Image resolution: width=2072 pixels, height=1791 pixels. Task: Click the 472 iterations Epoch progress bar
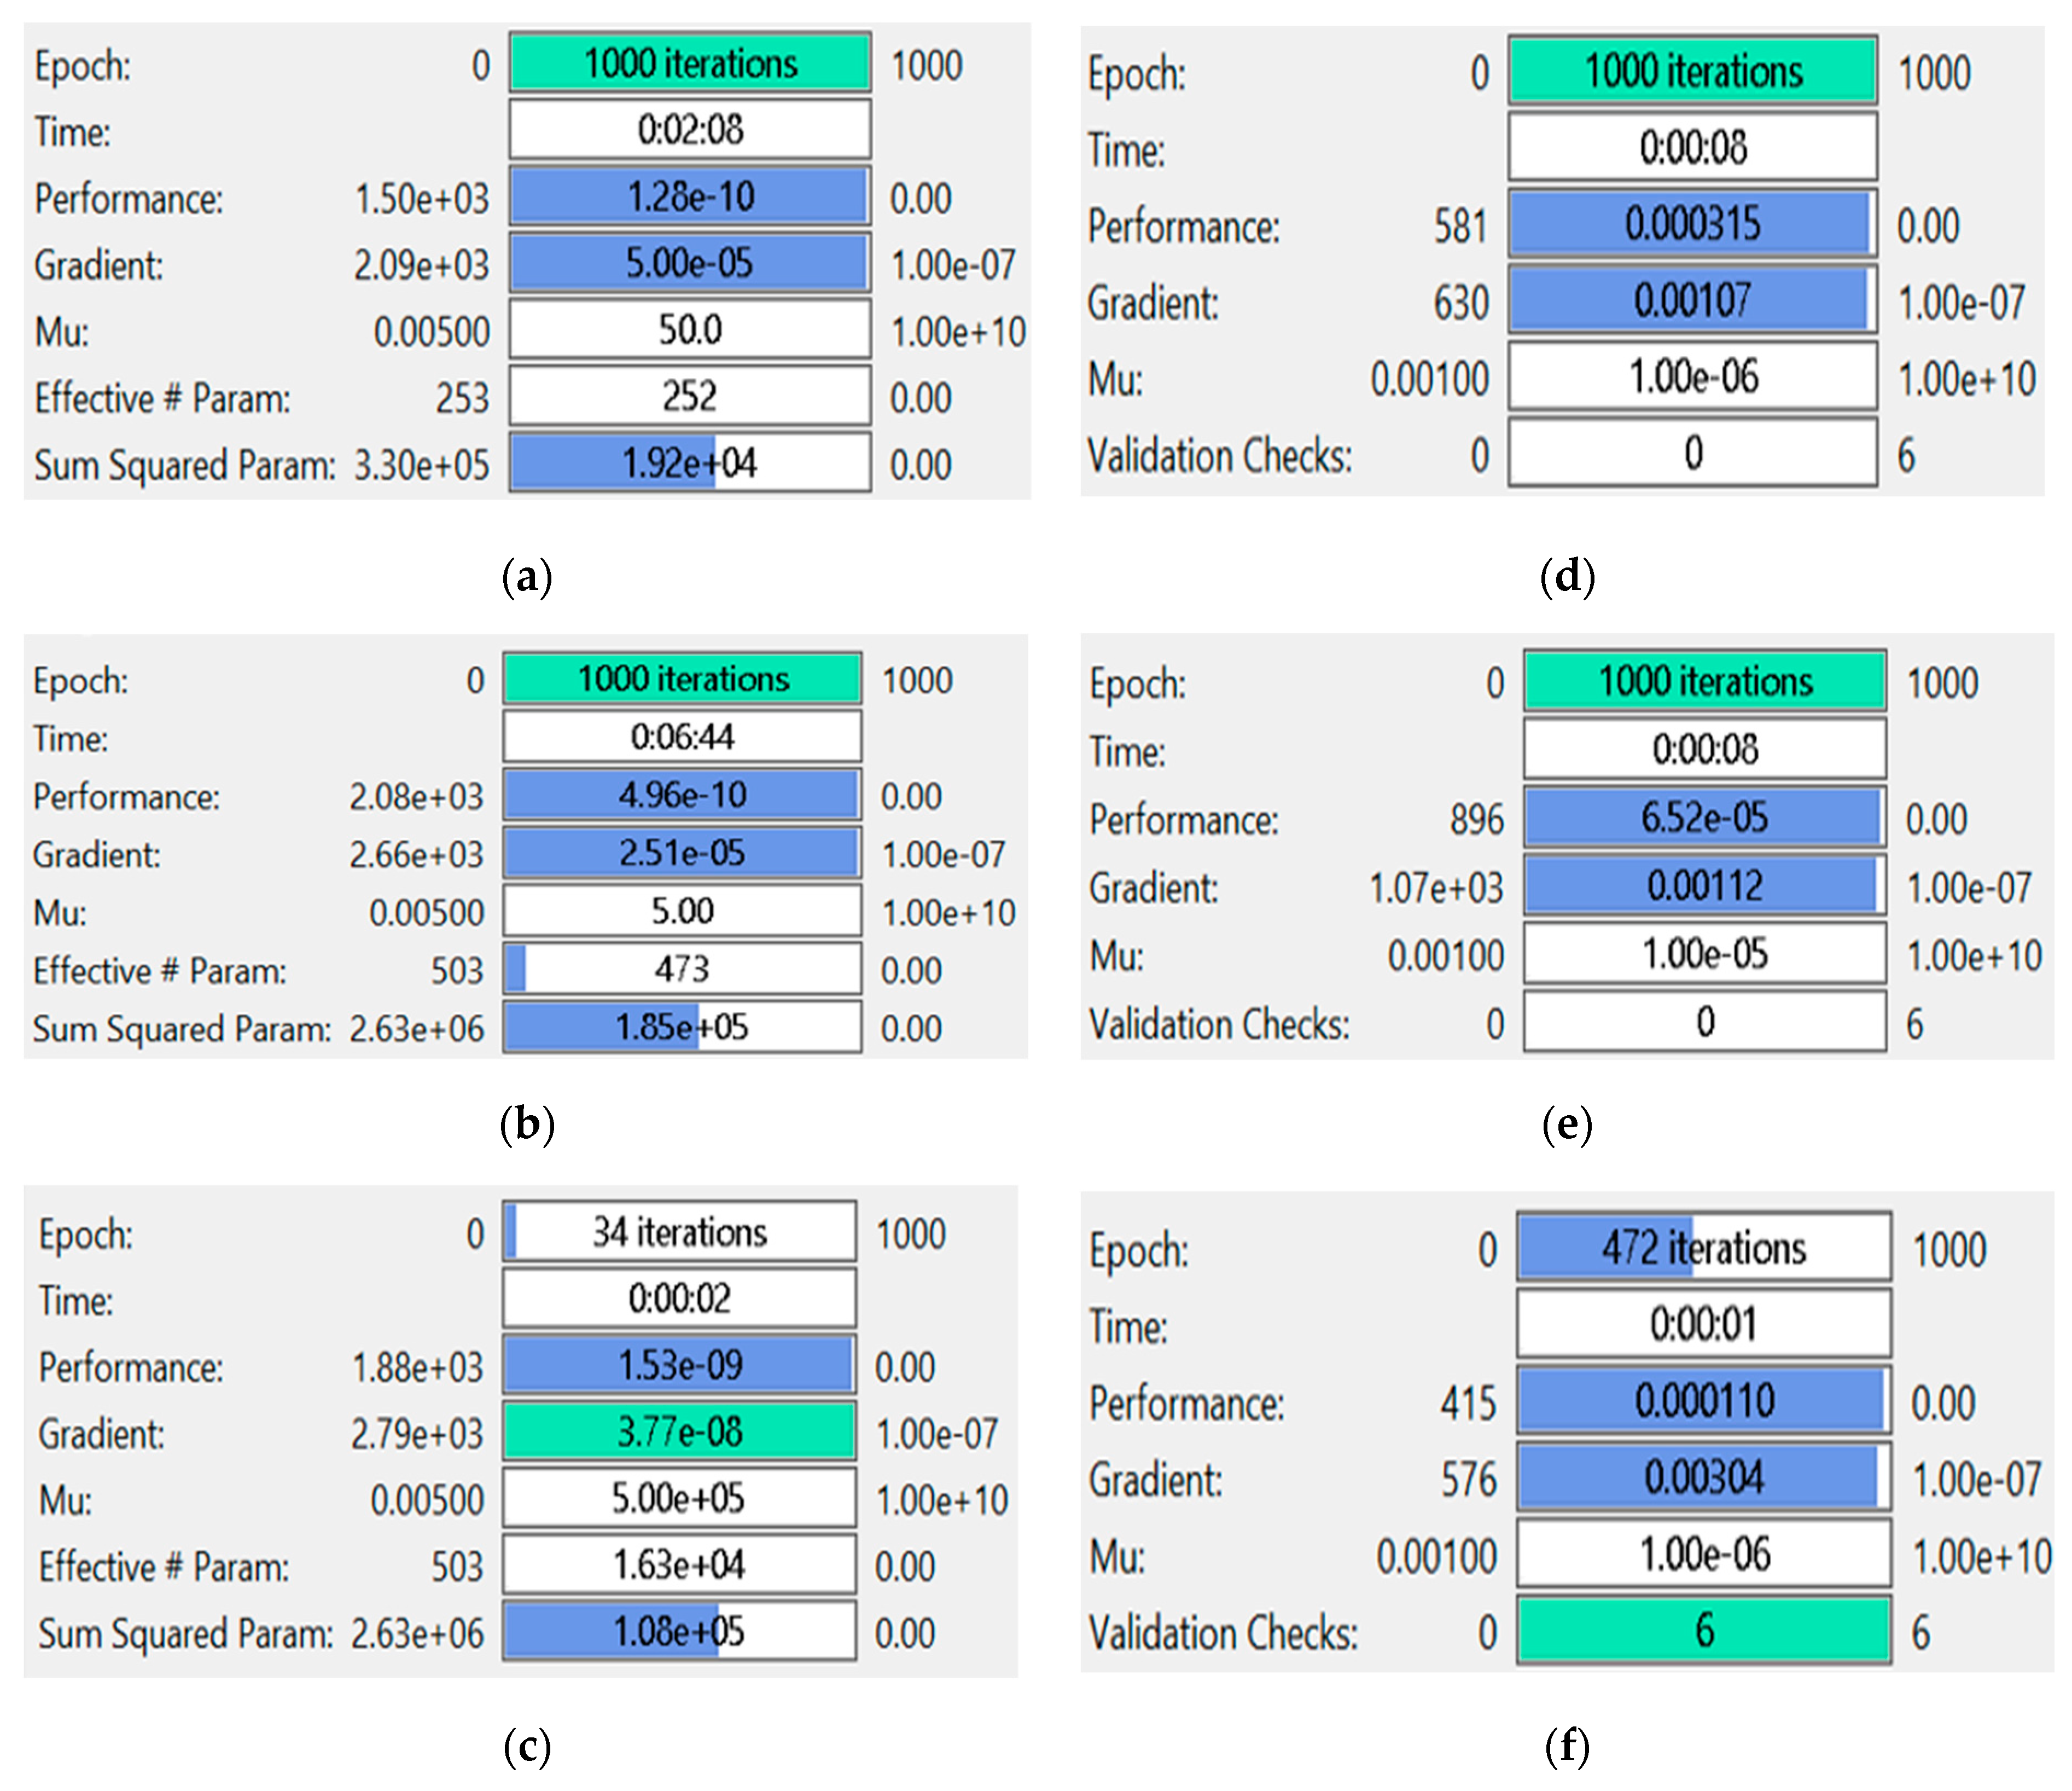coord(1704,1248)
